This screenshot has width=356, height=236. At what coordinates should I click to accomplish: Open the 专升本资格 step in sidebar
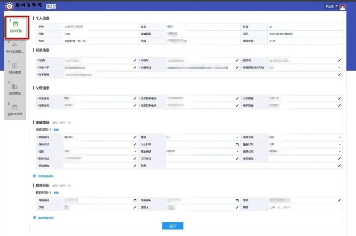pyautogui.click(x=15, y=48)
